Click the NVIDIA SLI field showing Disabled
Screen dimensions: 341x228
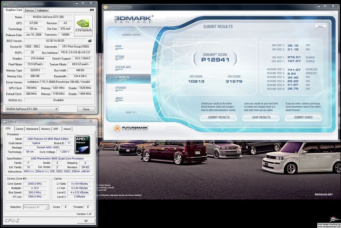point(58,100)
